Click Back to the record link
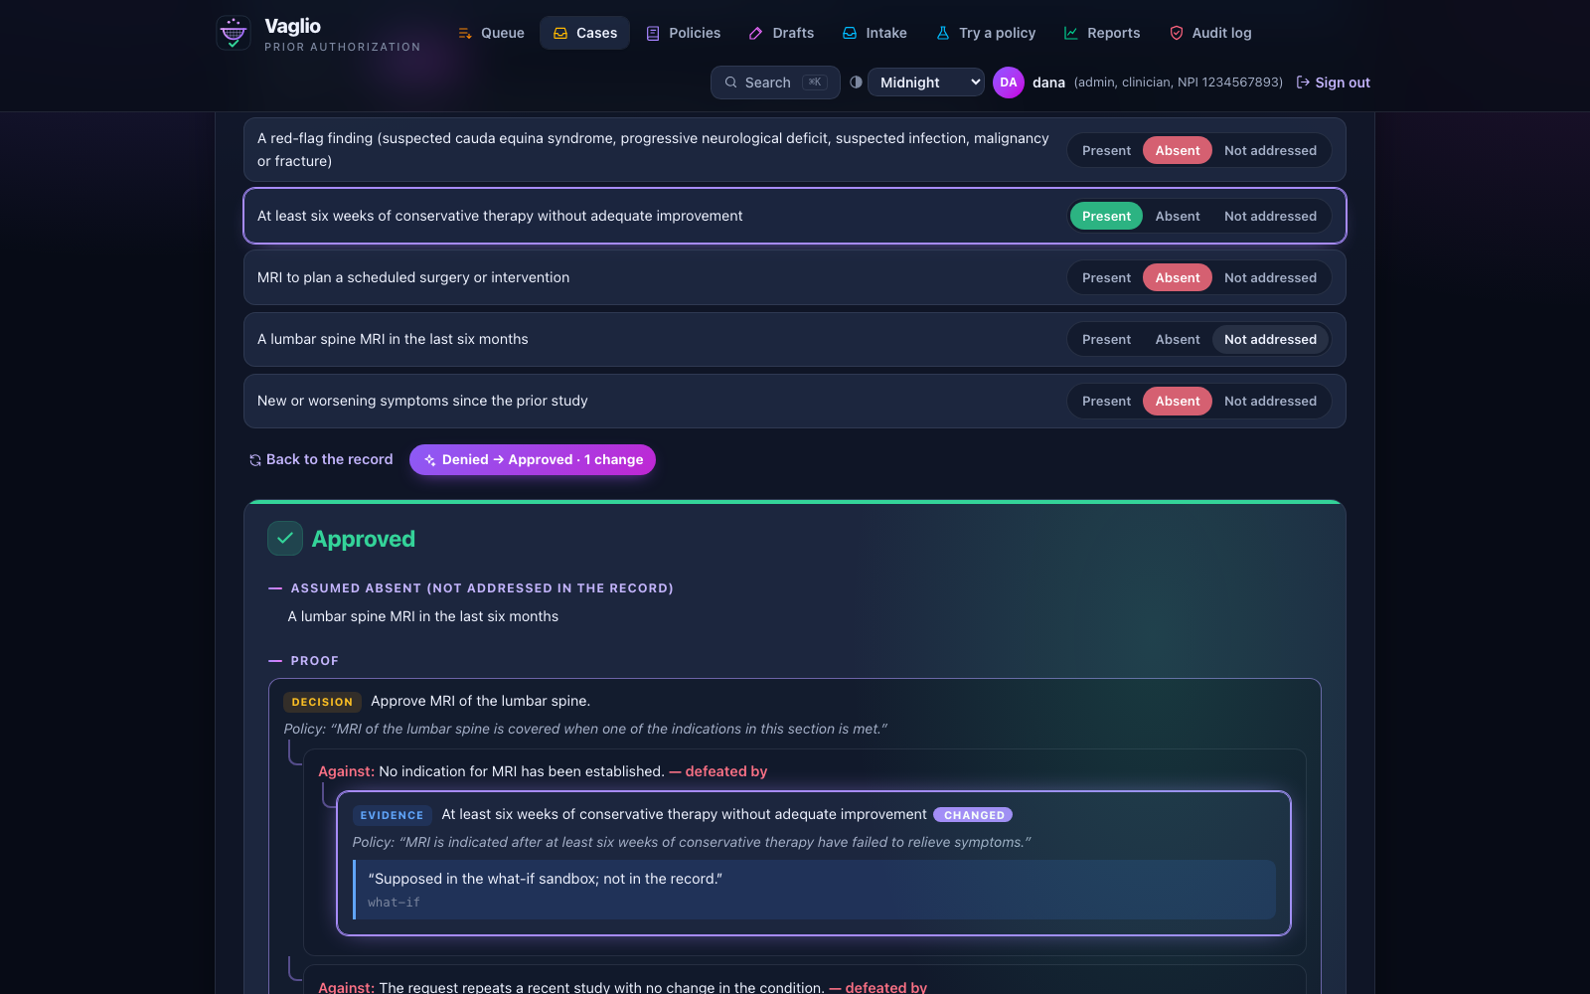 (x=321, y=459)
